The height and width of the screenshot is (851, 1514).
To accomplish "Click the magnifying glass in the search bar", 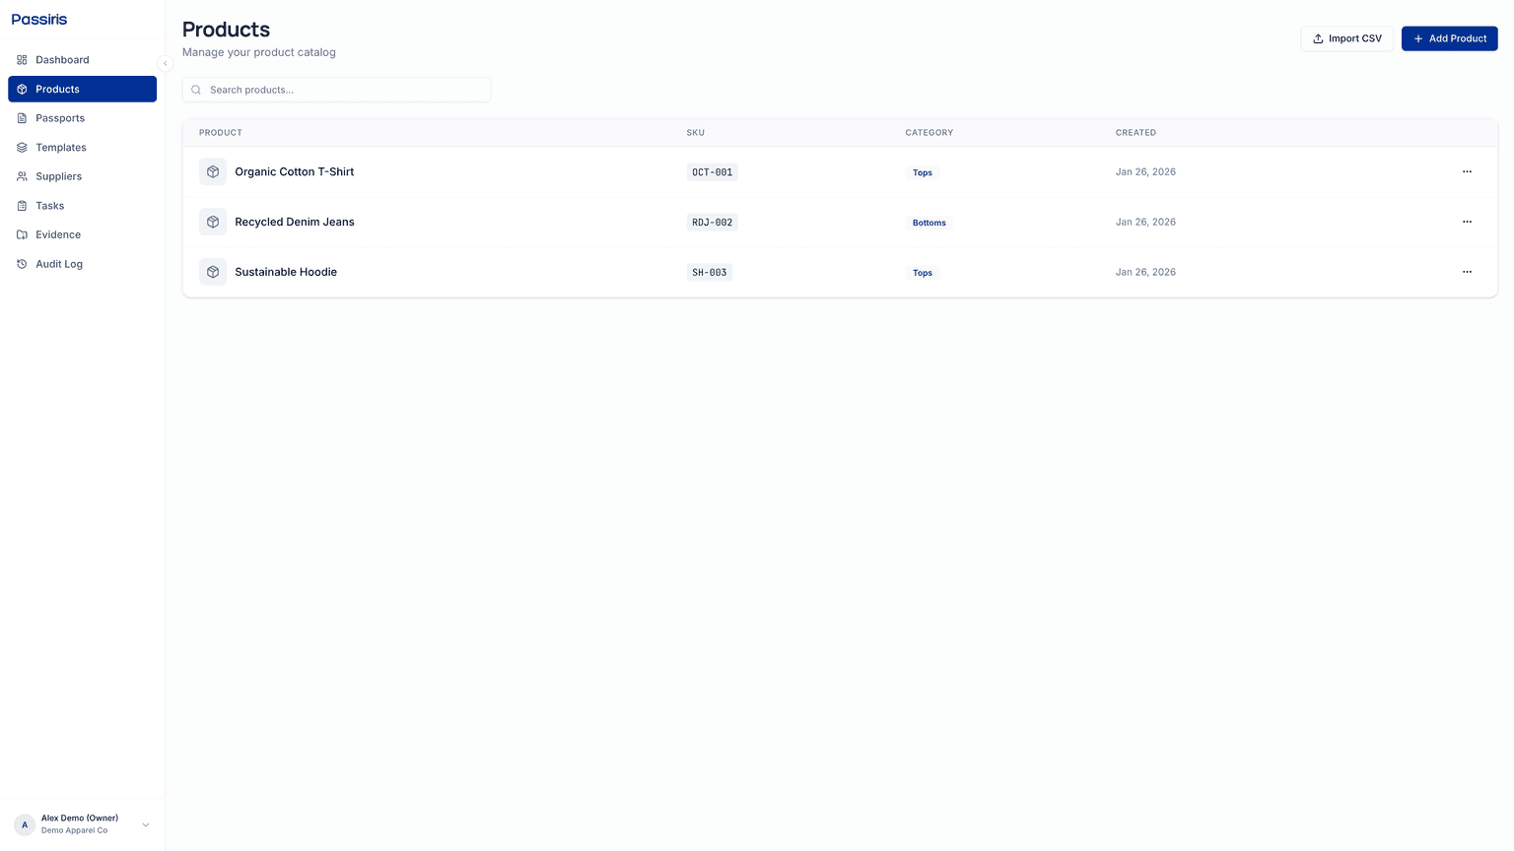I will tap(195, 90).
